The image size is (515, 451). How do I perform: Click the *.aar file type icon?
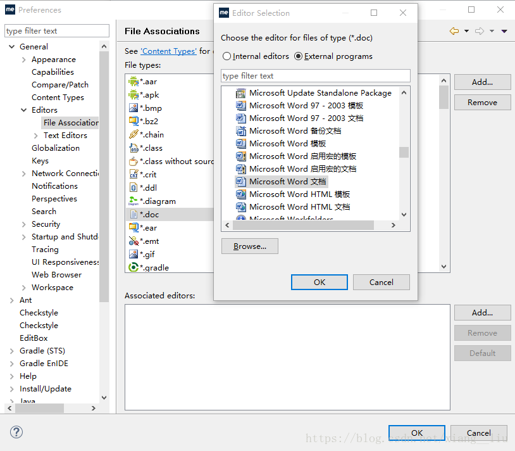(133, 81)
